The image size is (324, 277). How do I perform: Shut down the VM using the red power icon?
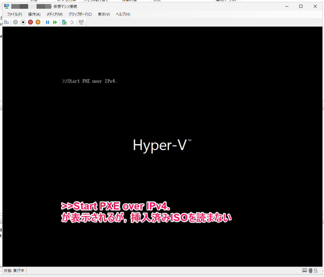coord(30,22)
